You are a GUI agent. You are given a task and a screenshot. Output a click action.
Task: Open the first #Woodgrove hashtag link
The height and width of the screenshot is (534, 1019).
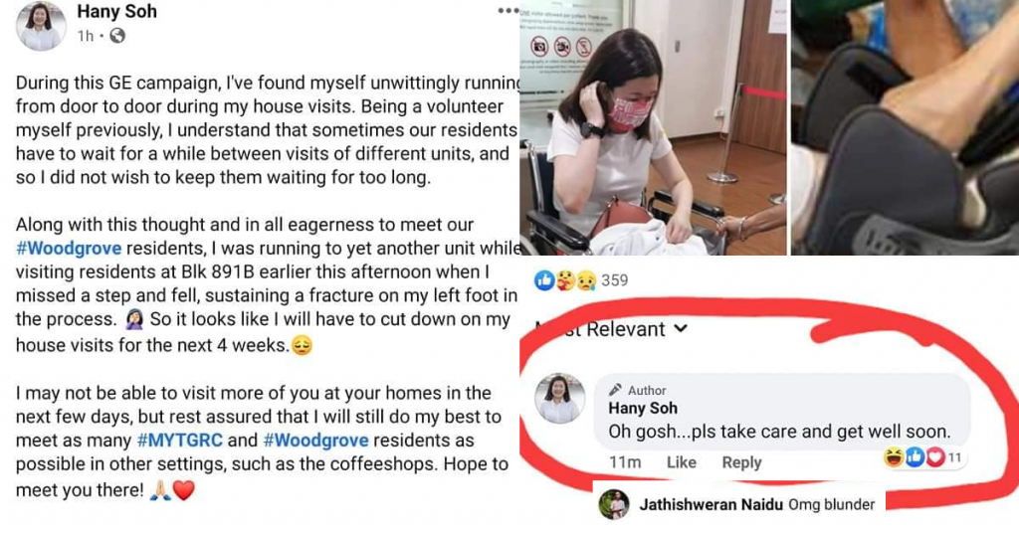tap(69, 249)
